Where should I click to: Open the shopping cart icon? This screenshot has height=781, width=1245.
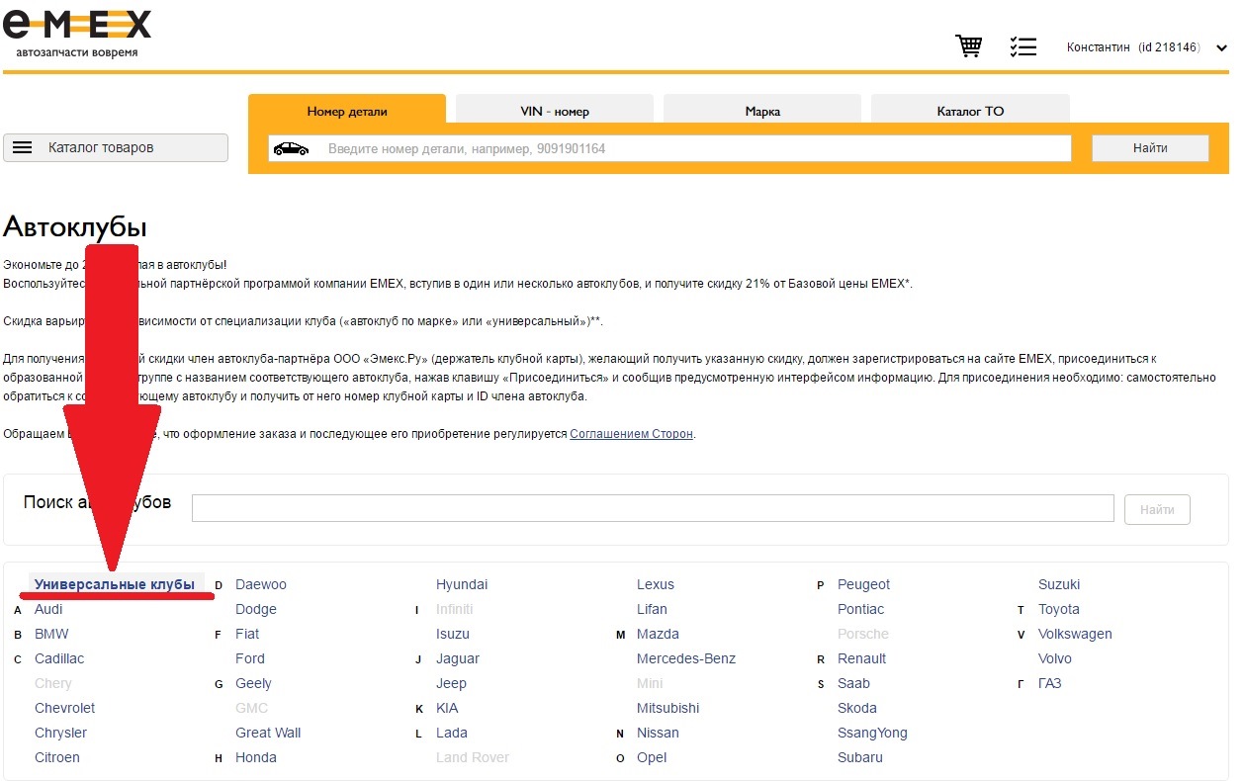tap(968, 46)
